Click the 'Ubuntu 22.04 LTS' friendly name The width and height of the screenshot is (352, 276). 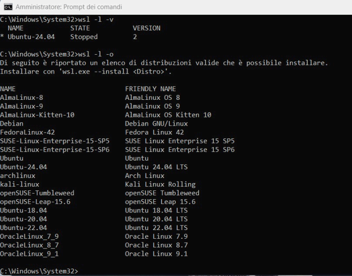click(x=157, y=228)
